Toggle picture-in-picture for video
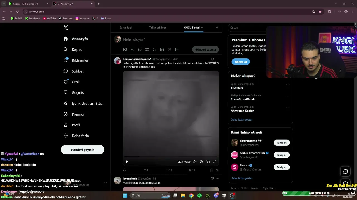This screenshot has height=200, width=357. pyautogui.click(x=208, y=162)
